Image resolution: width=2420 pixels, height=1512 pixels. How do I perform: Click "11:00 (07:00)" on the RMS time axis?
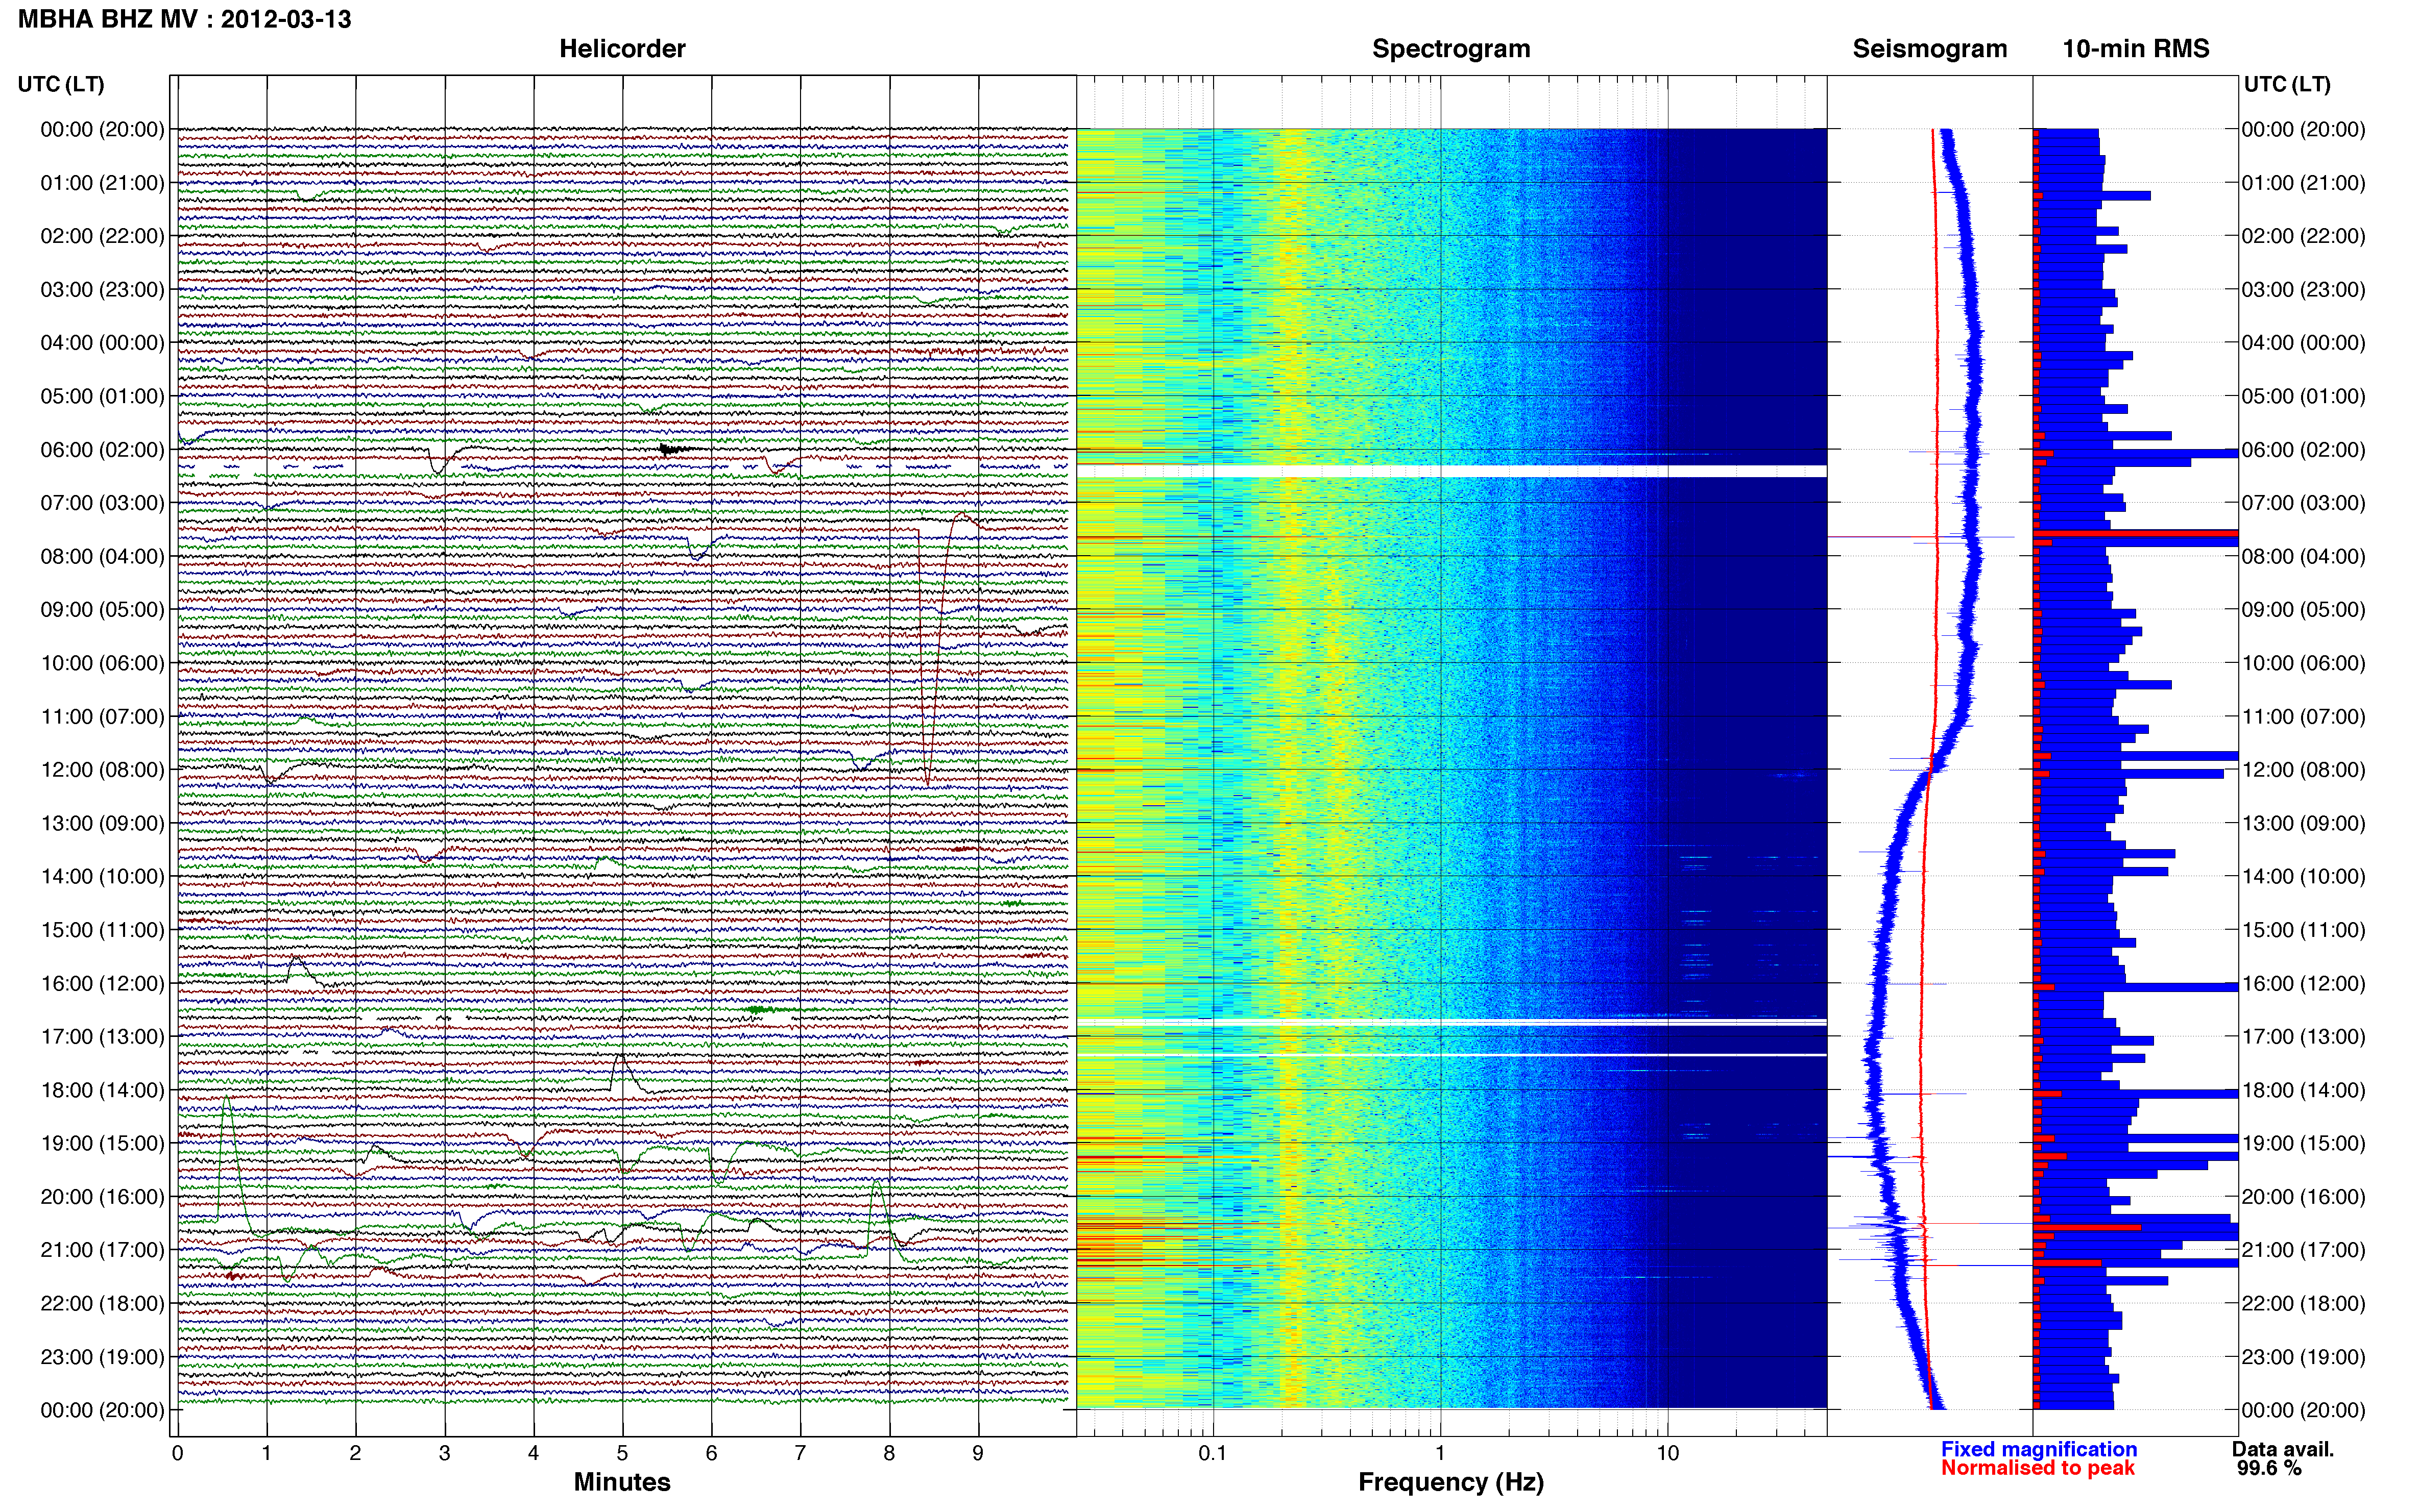[x=2303, y=717]
